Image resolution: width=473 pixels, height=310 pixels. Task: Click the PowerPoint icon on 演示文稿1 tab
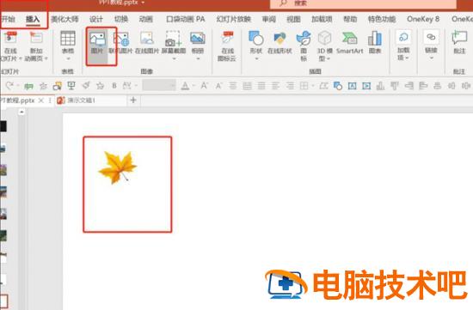click(x=61, y=100)
